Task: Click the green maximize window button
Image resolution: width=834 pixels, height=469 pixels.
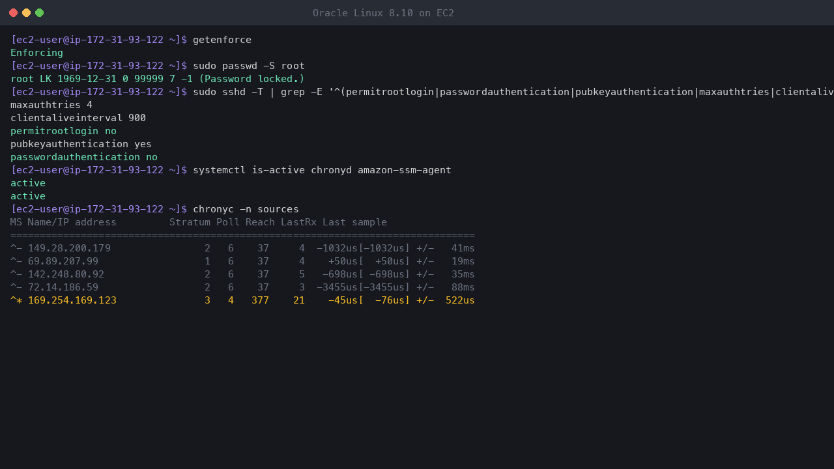Action: (x=39, y=13)
